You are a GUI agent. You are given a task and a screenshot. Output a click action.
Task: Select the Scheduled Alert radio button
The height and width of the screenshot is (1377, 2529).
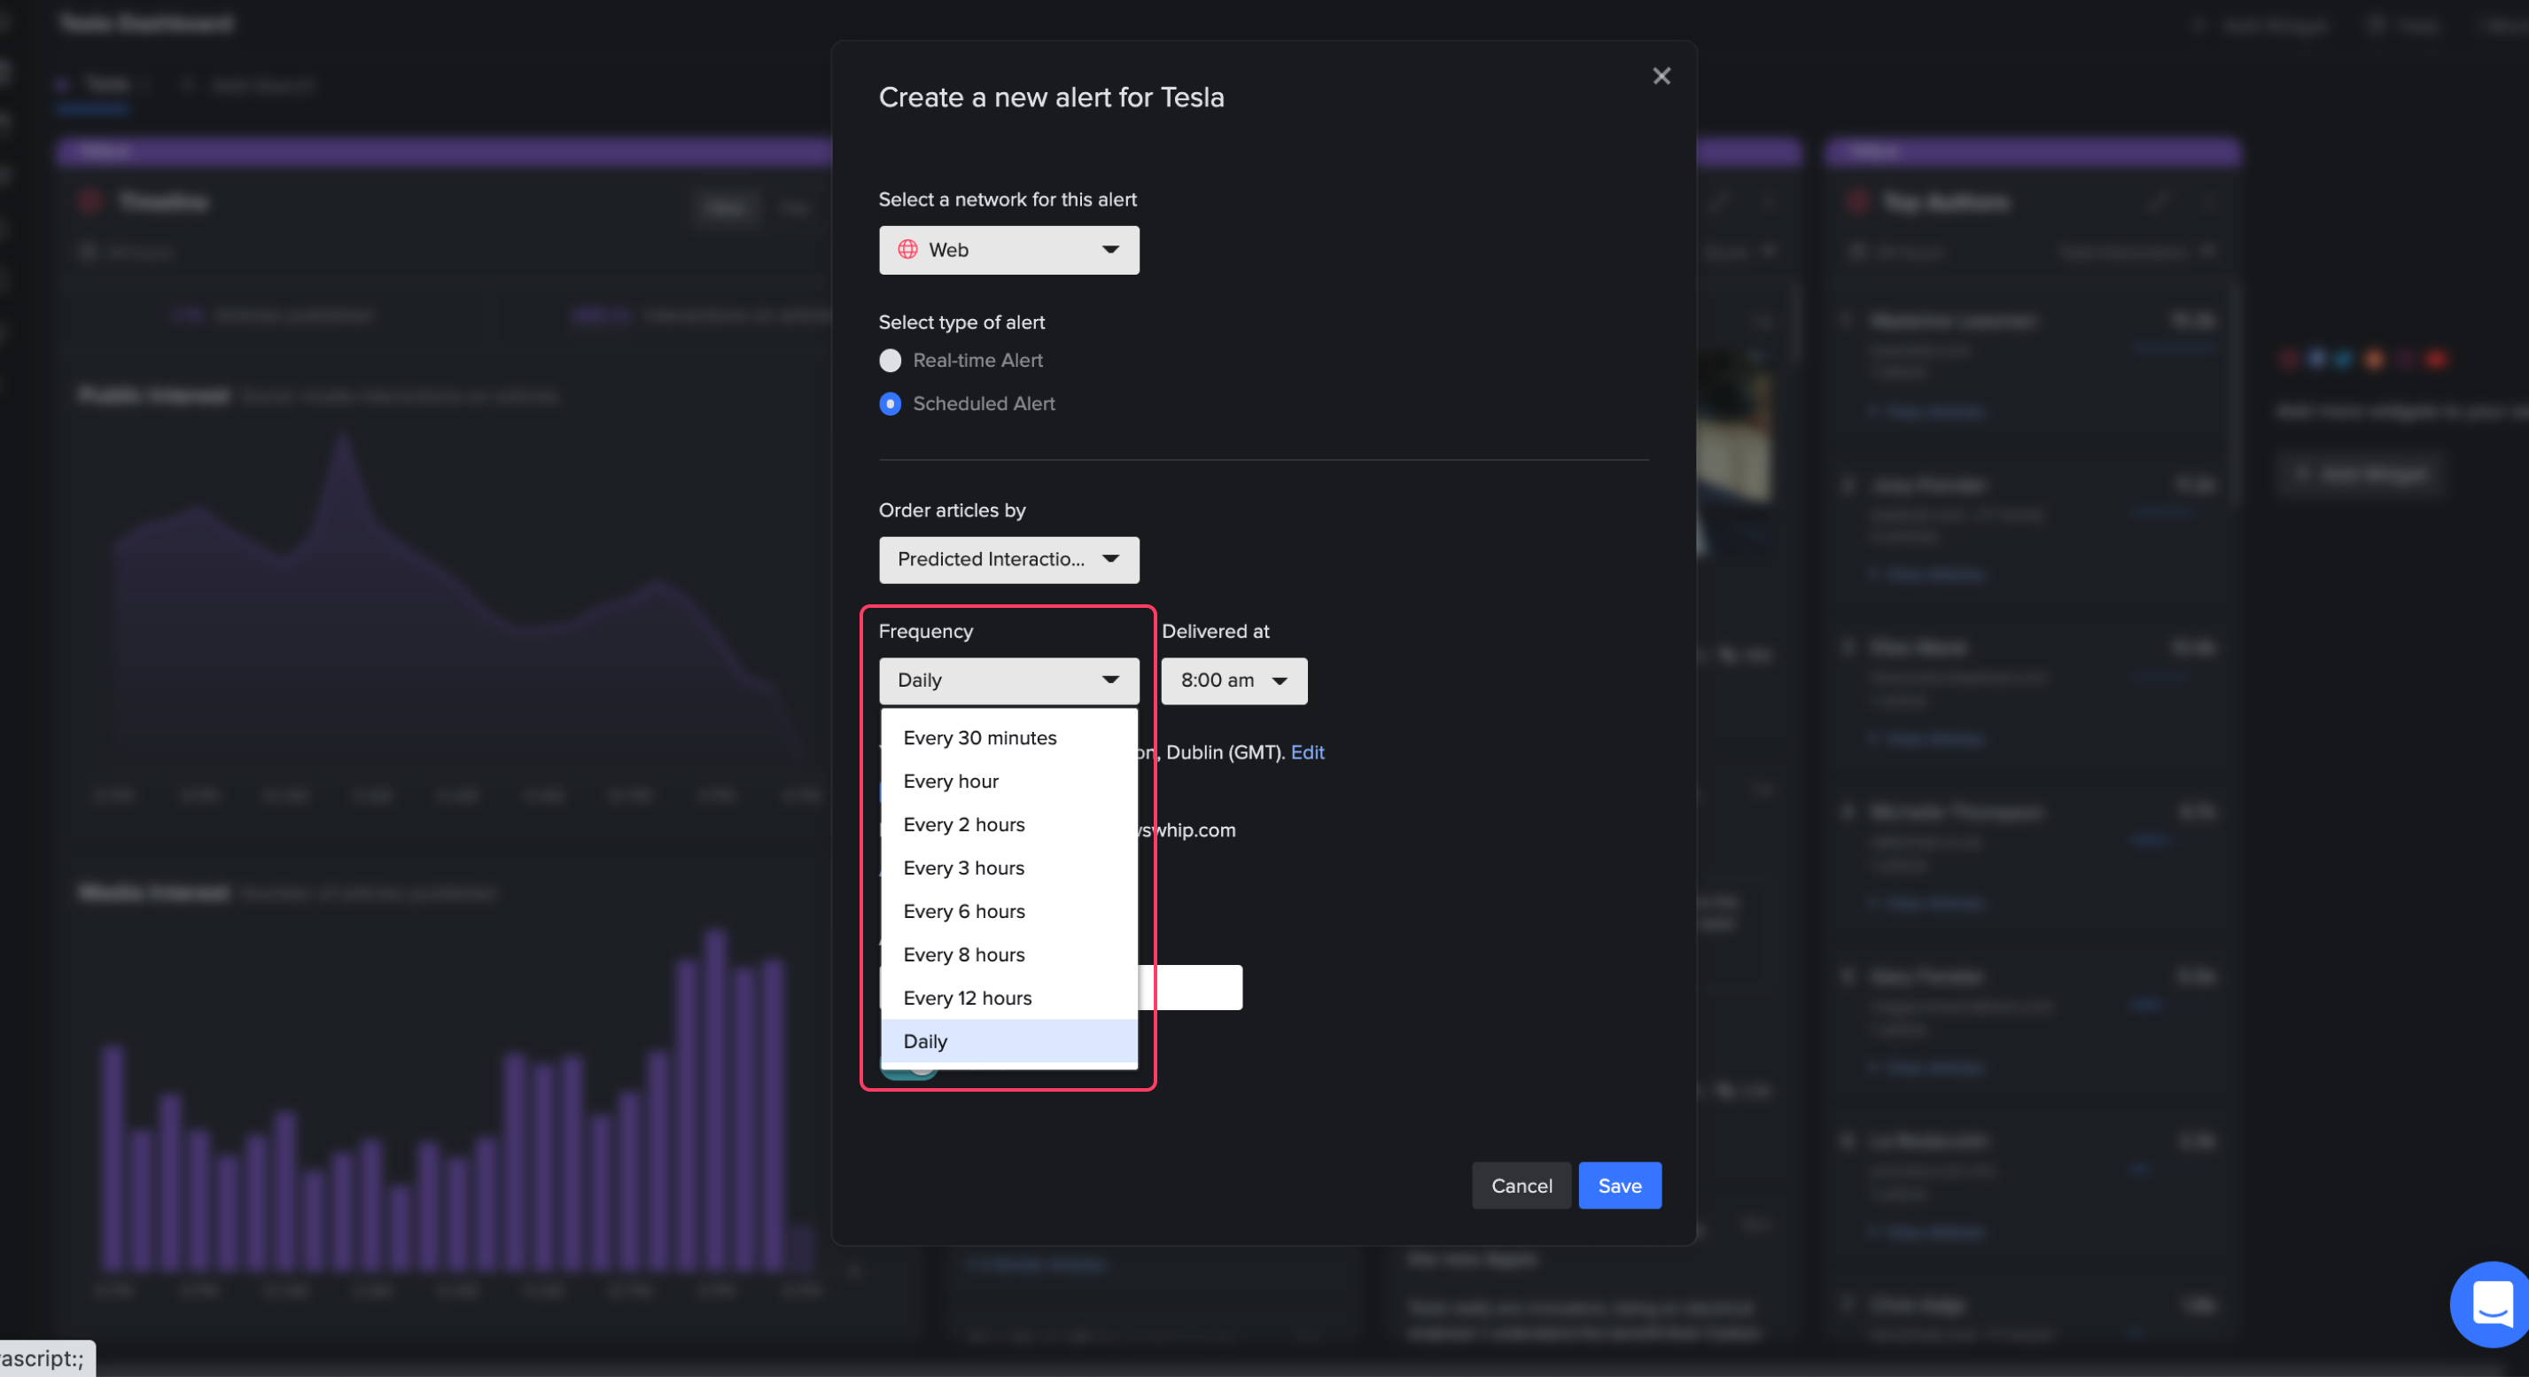[890, 403]
